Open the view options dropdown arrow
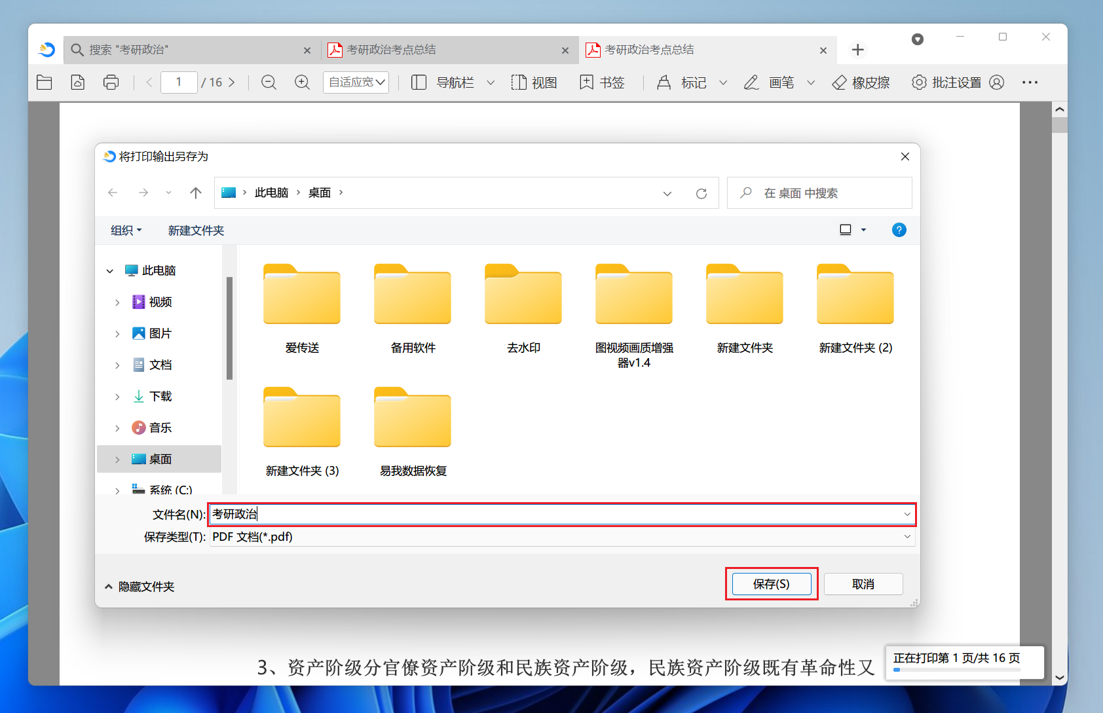Screen dimensions: 1103x713 (x=863, y=230)
